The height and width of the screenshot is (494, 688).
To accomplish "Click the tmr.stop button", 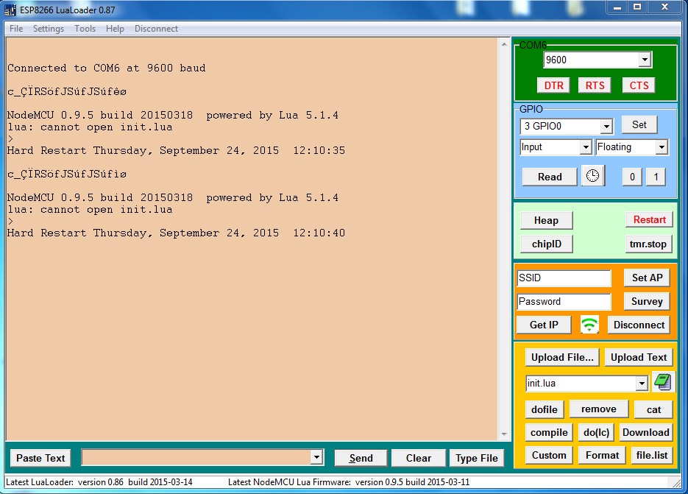I will click(x=648, y=244).
